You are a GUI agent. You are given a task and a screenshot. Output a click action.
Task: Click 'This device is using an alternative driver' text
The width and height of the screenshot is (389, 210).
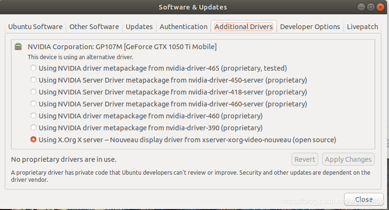click(x=80, y=57)
